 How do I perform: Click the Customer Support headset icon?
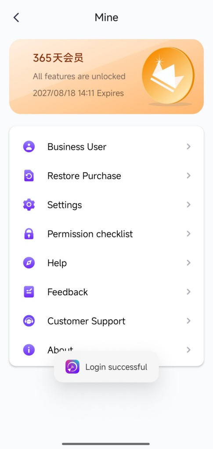tap(29, 321)
